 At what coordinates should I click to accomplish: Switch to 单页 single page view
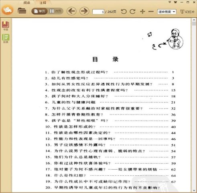[x=40, y=11]
